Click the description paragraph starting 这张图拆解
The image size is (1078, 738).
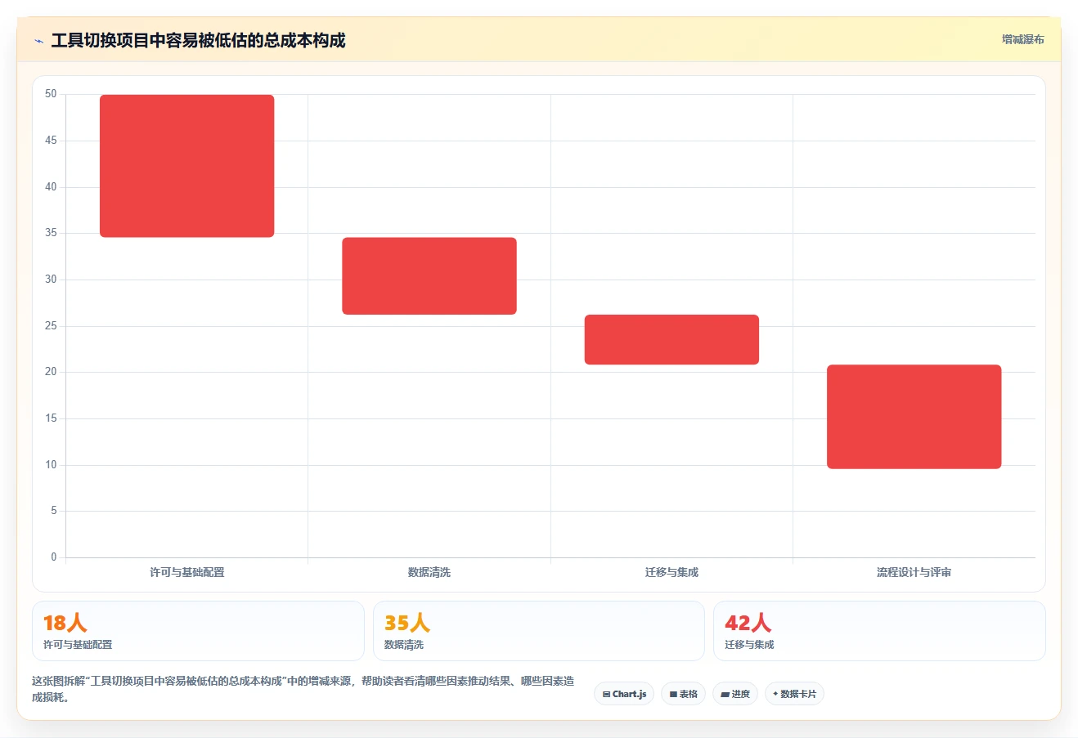(x=303, y=689)
